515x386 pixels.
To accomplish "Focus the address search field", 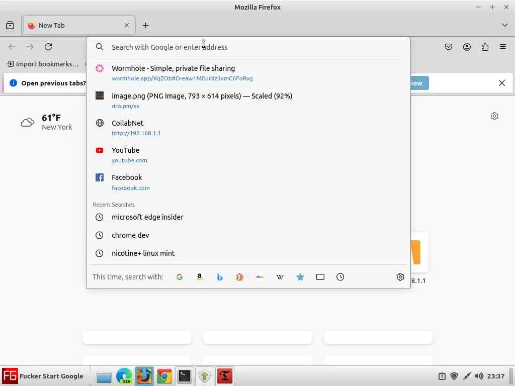I will 248,47.
